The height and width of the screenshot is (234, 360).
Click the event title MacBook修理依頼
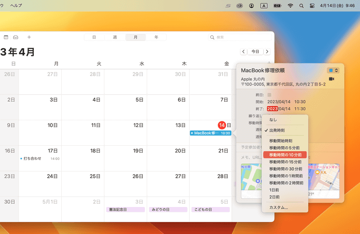coord(263,71)
